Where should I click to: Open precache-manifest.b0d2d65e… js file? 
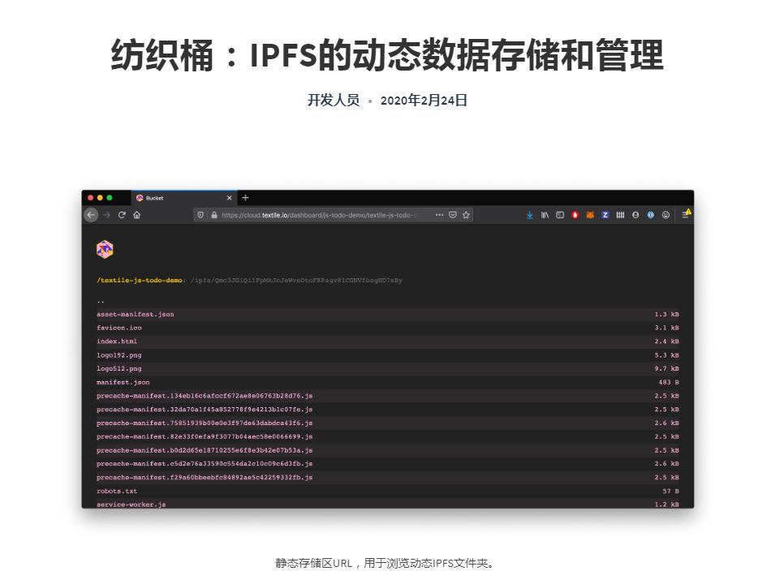tap(205, 450)
